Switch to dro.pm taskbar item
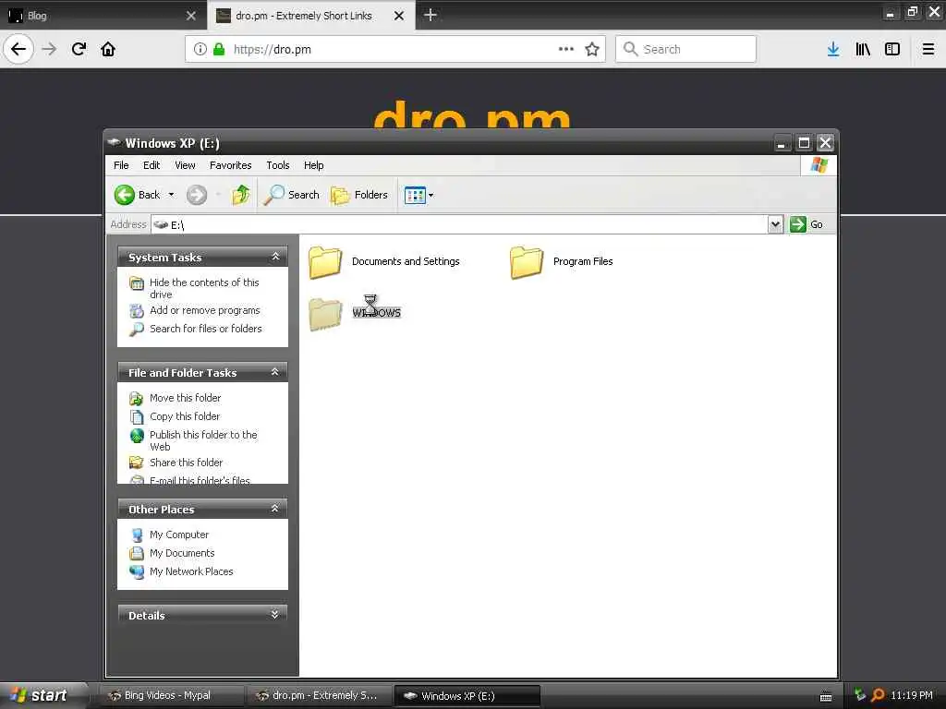This screenshot has width=946, height=709. (x=319, y=696)
